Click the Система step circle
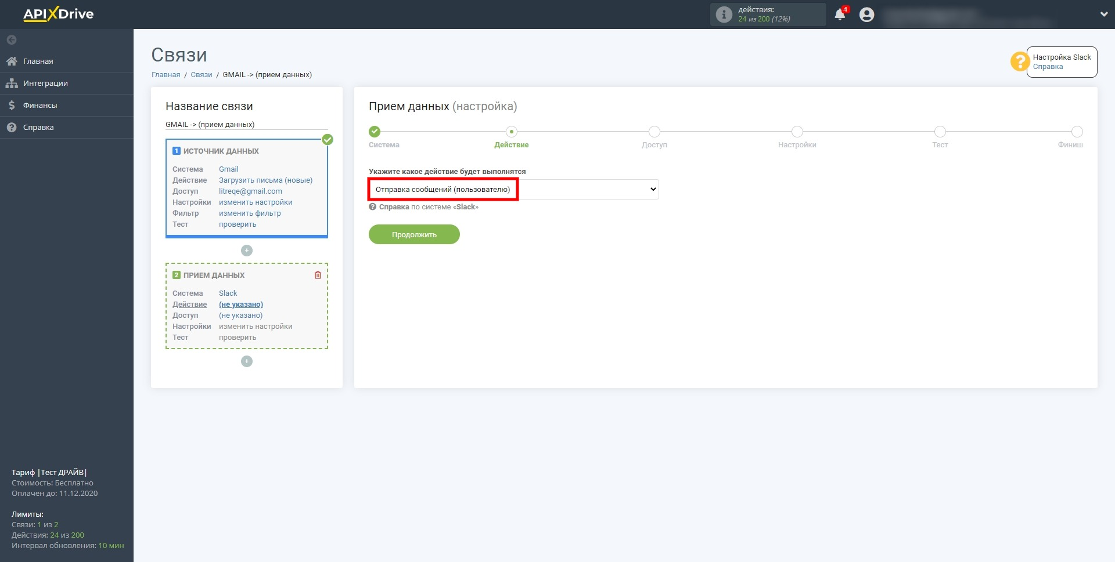This screenshot has width=1115, height=562. (375, 132)
